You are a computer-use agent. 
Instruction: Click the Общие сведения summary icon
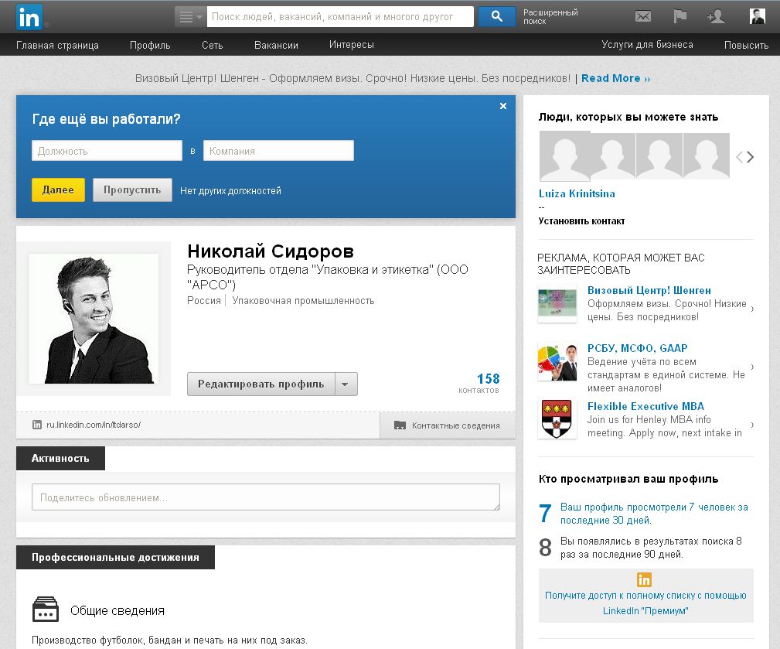point(46,610)
